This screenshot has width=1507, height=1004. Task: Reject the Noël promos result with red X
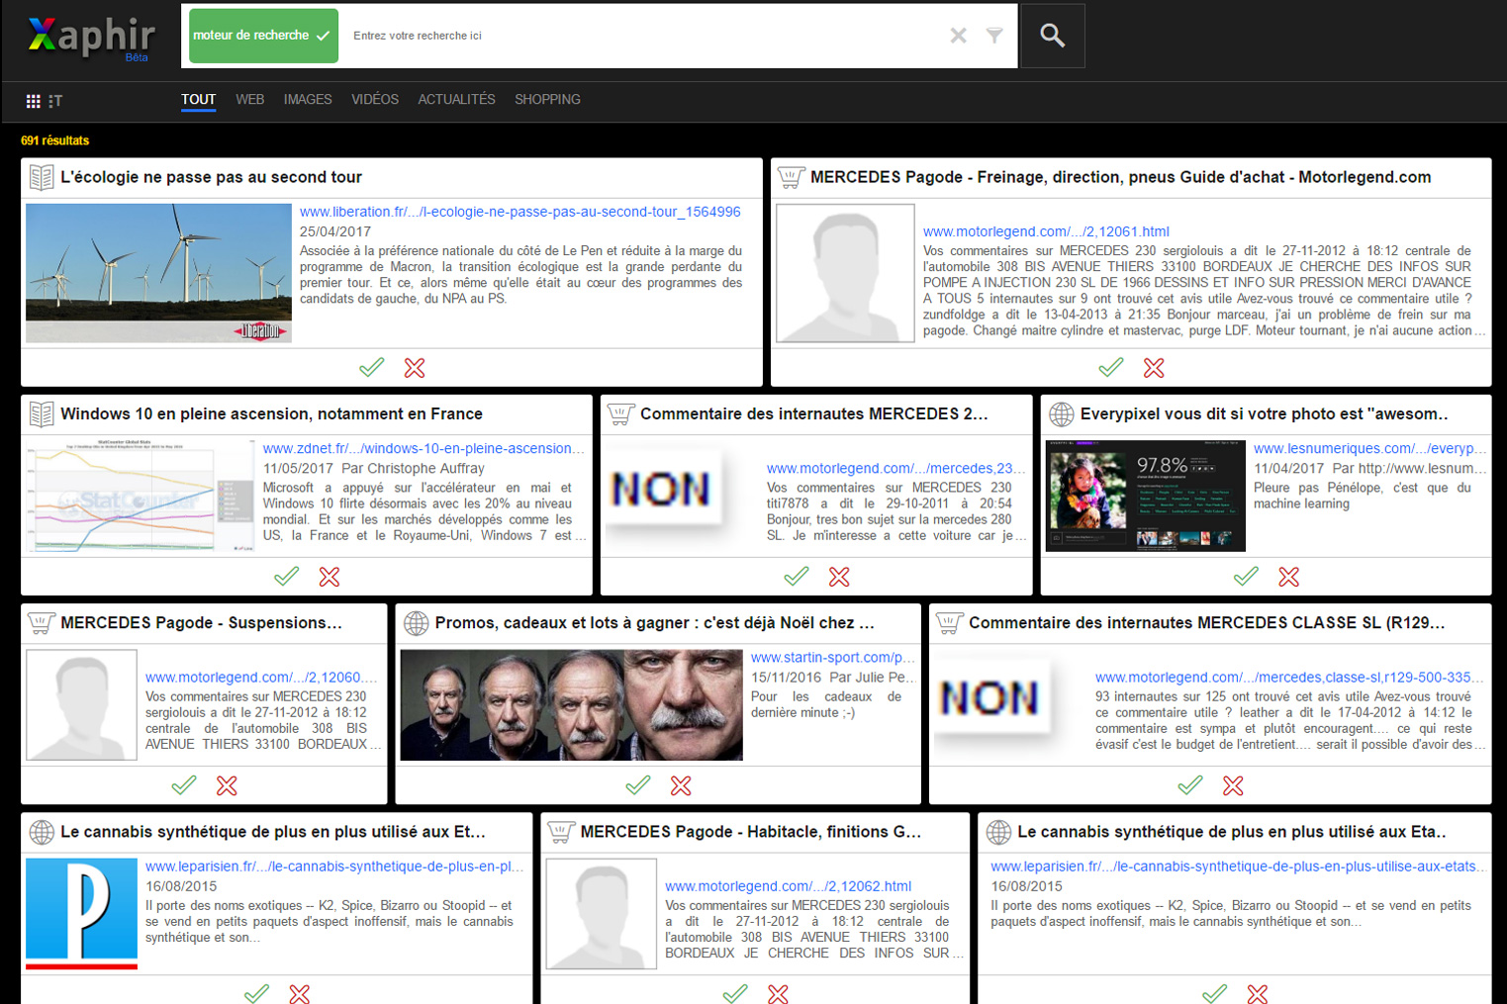[x=680, y=785]
